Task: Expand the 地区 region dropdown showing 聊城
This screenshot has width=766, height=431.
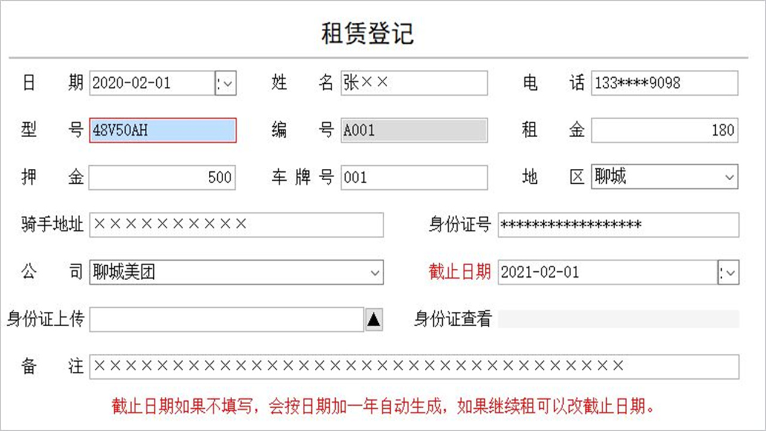Action: pyautogui.click(x=730, y=177)
